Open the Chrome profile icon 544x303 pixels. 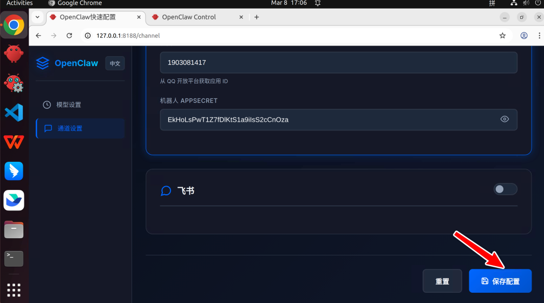tap(524, 36)
